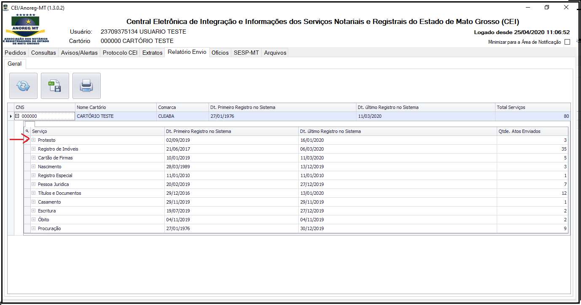Expand the Cartão de Firmas row
The width and height of the screenshot is (581, 305).
point(34,158)
